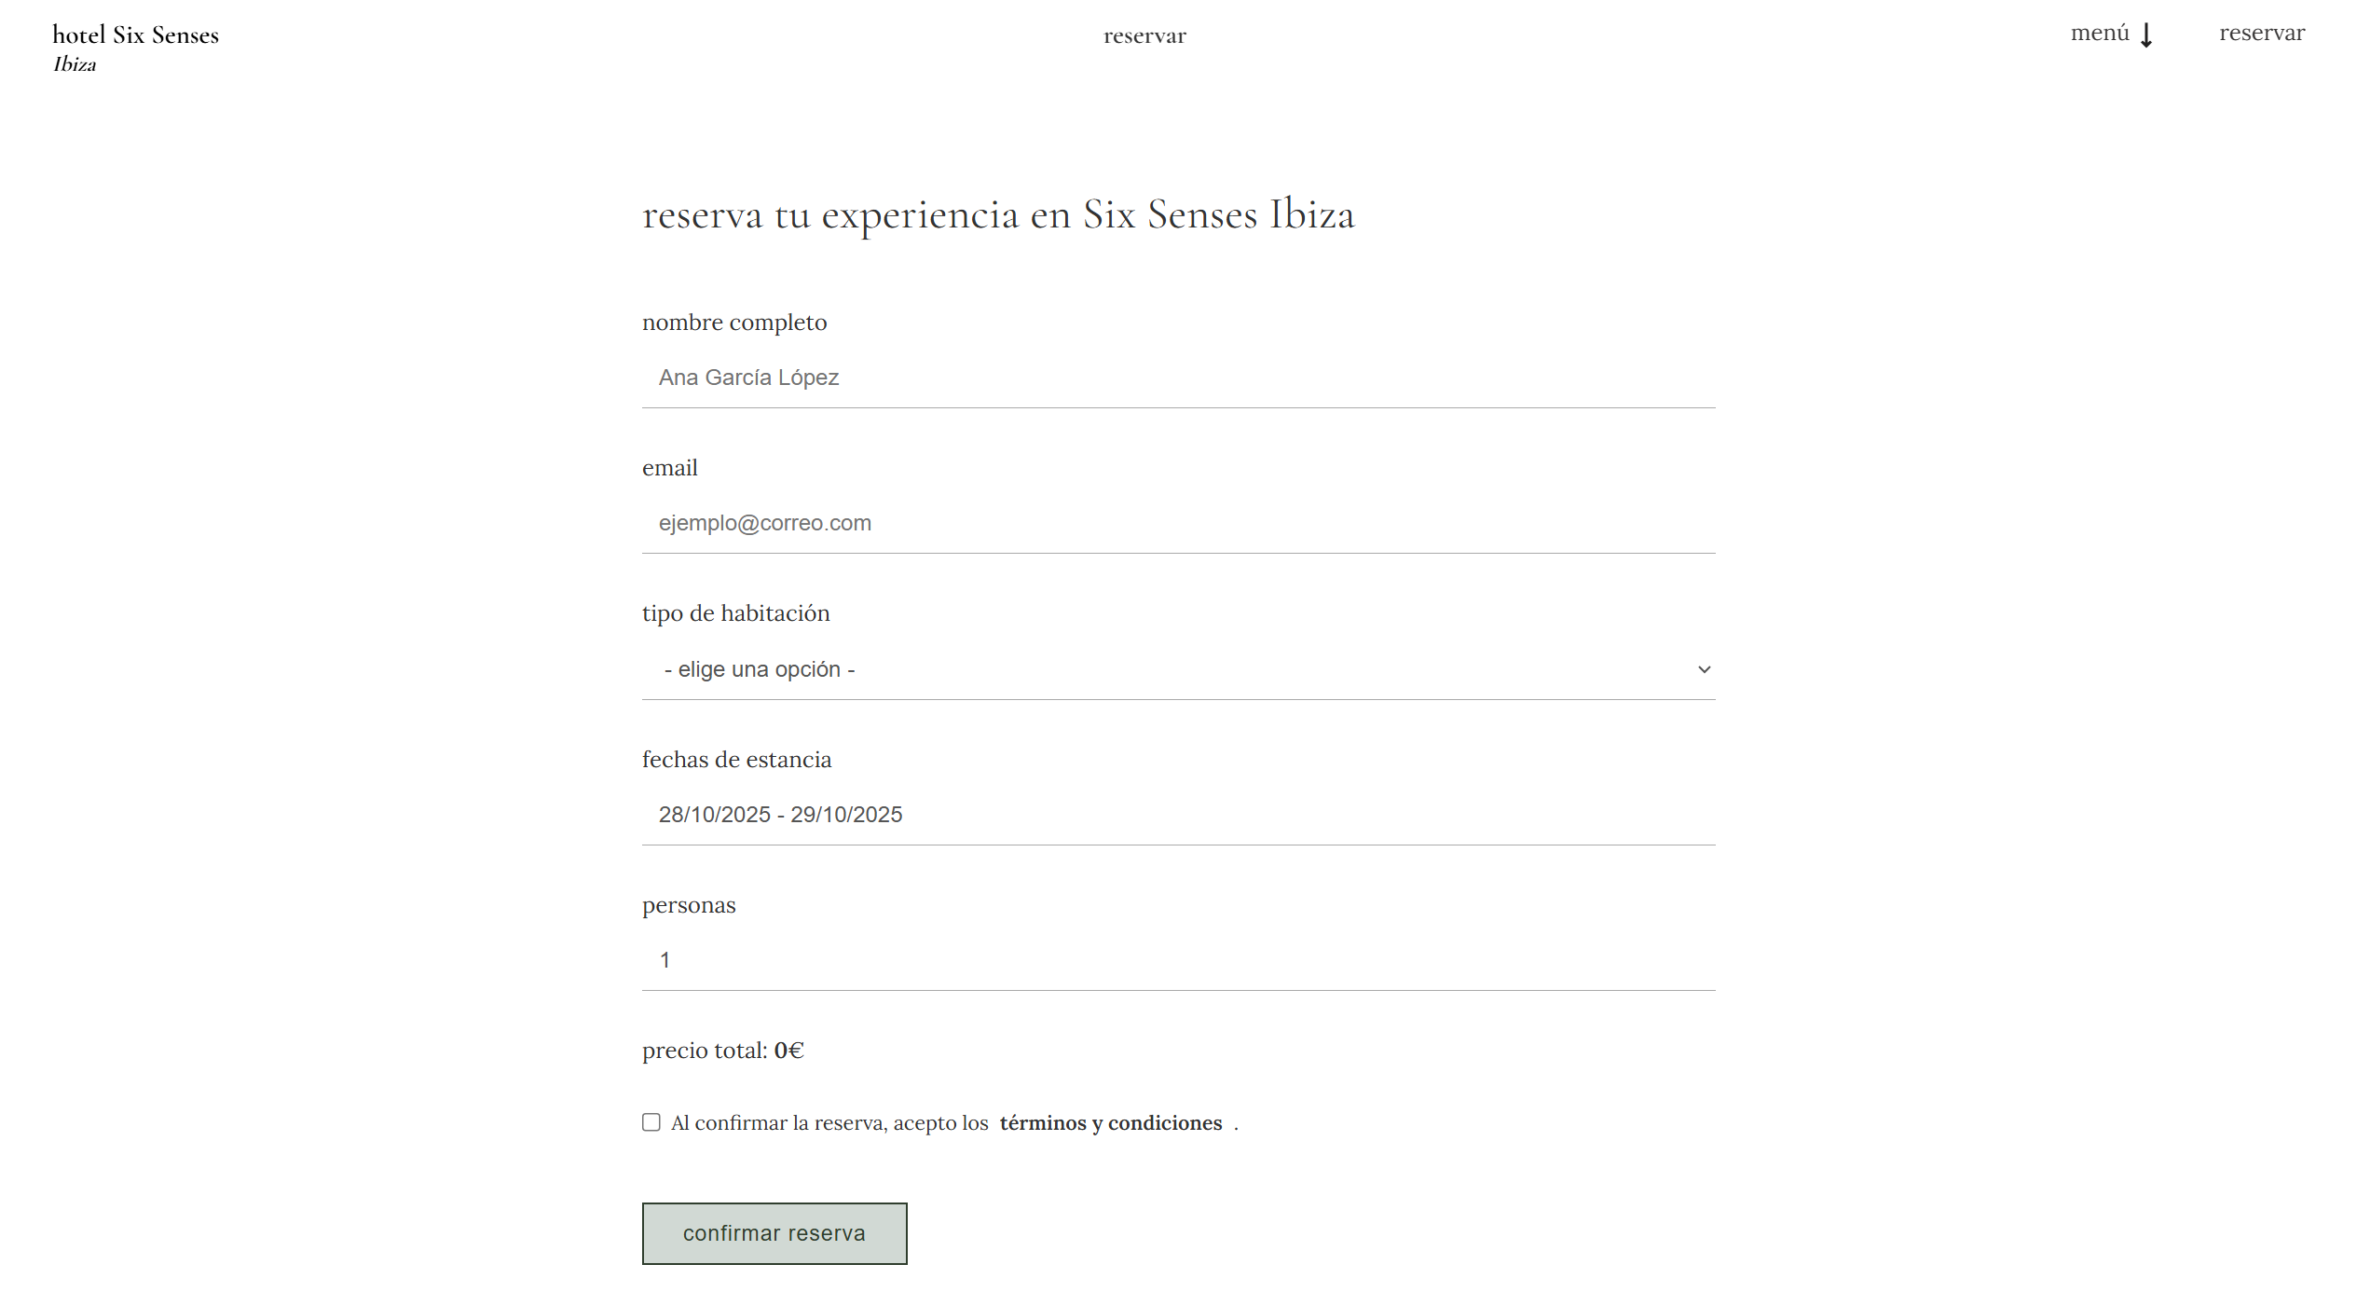The image size is (2357, 1292).
Task: Select the reservar tab in the header center
Action: coord(1144,34)
